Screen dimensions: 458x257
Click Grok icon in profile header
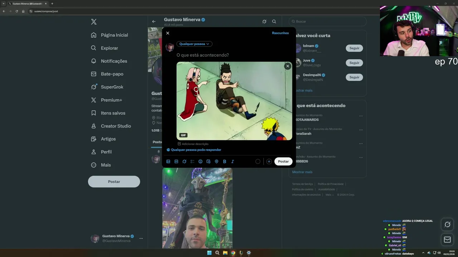pyautogui.click(x=264, y=21)
